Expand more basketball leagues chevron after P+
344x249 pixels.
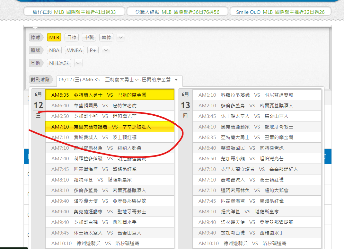(x=106, y=50)
